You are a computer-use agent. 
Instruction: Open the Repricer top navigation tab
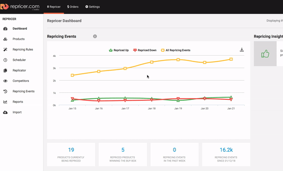click(54, 7)
